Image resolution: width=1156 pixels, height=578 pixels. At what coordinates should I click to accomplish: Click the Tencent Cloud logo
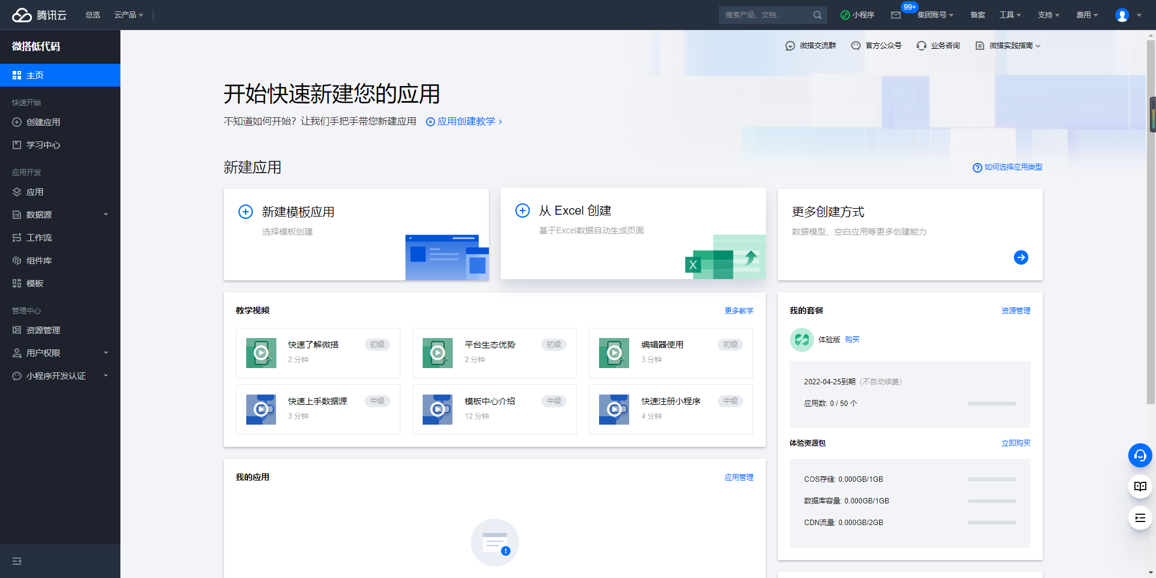tap(39, 15)
